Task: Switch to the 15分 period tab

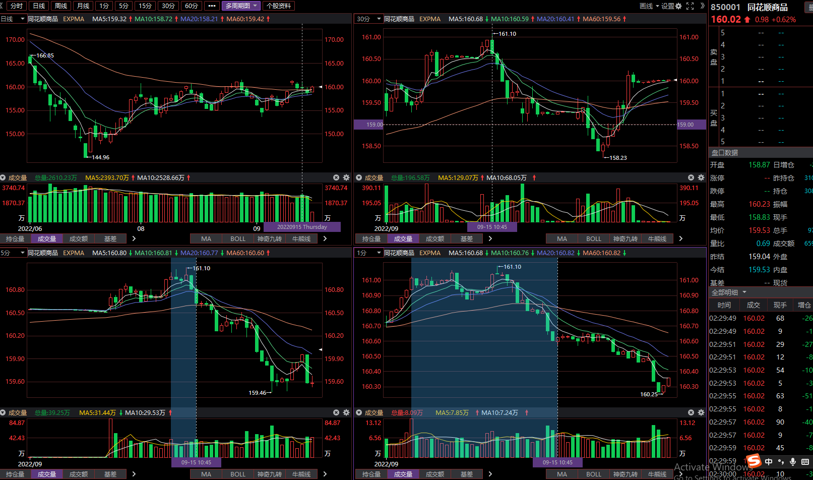Action: click(x=145, y=6)
